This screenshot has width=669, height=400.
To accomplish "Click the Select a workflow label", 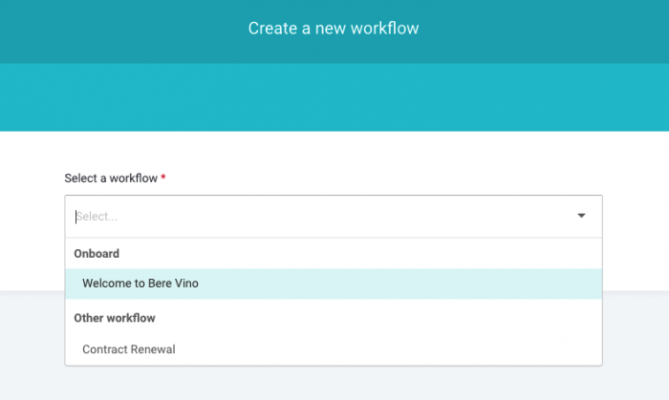I will click(111, 179).
